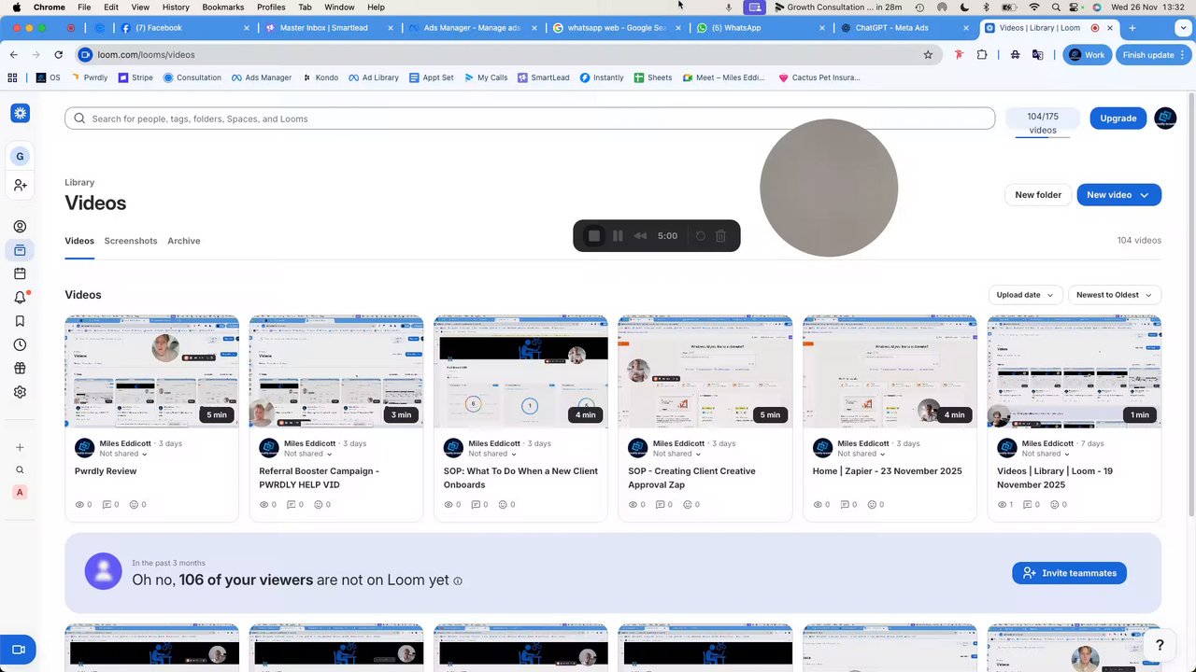Click the 104/175 videos usage indicator
This screenshot has width=1196, height=672.
[x=1043, y=123]
